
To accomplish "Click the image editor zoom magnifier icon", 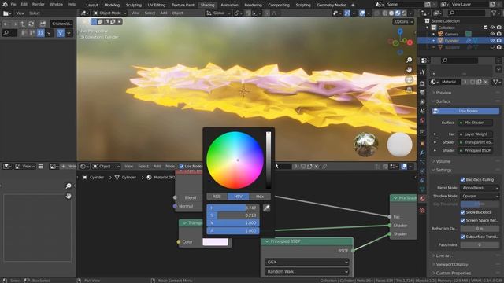I will click(x=69, y=186).
